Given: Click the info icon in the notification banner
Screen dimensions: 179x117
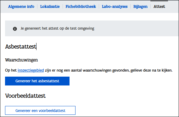Looking at the screenshot, I should [x=15, y=29].
